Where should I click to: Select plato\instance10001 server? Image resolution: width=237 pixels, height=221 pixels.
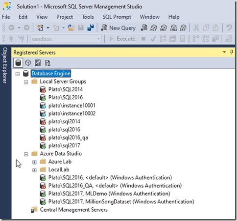[72, 106]
